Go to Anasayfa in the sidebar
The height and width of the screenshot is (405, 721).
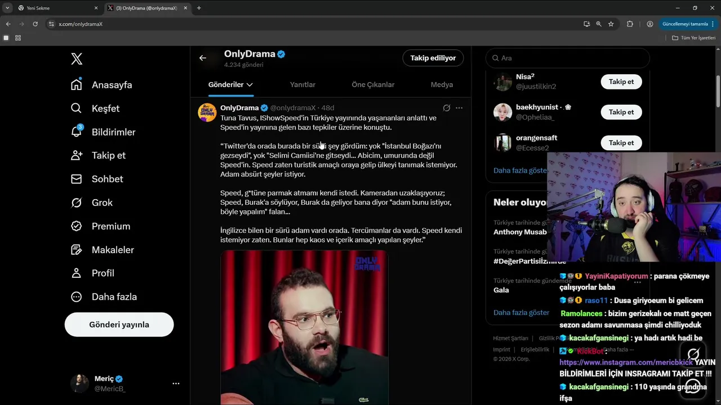[x=101, y=85]
